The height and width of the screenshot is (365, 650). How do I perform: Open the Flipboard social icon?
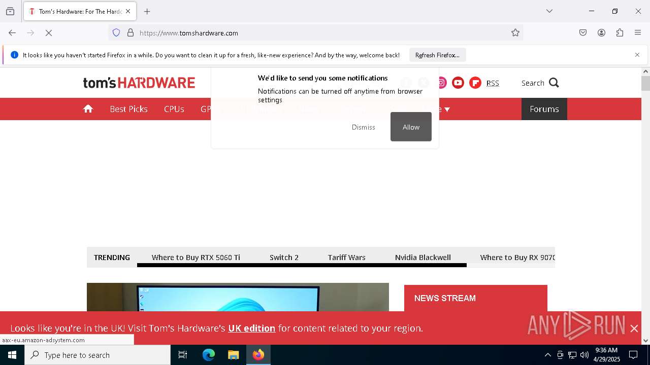point(475,83)
